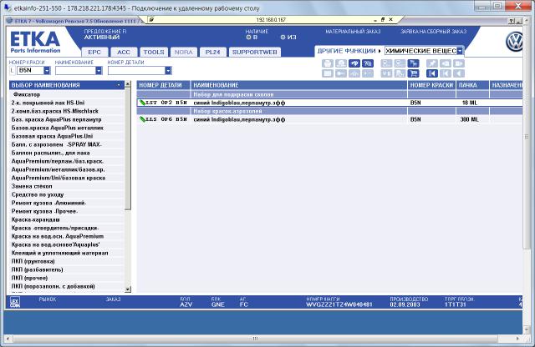Click the greyed single left-triangle arrow icon
This screenshot has width=535, height=347.
coord(459,73)
